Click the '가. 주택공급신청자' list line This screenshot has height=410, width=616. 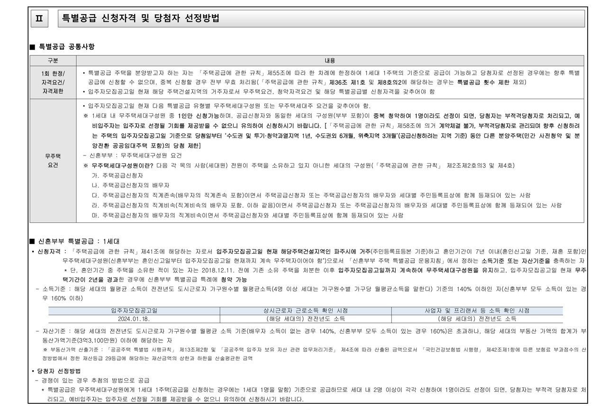point(117,175)
